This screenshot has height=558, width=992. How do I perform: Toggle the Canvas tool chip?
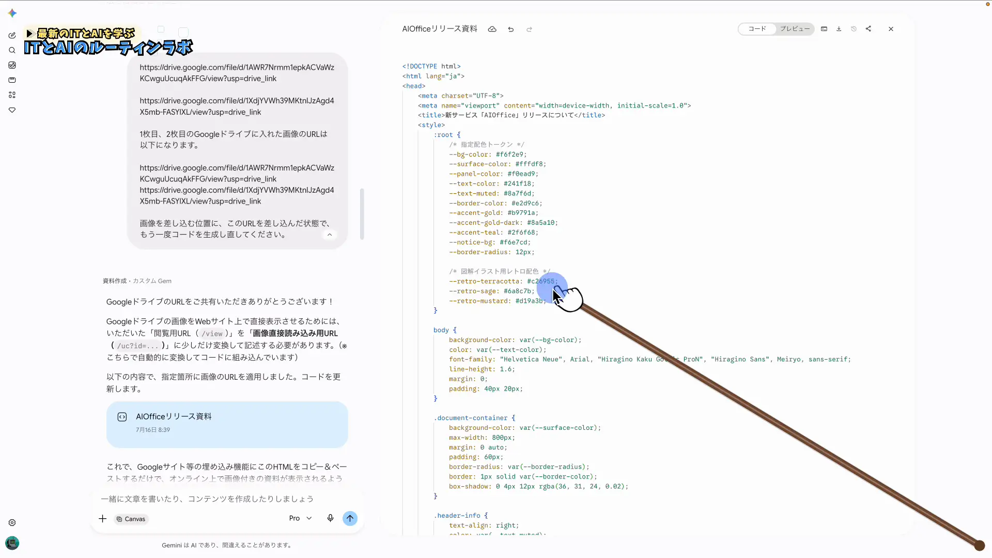pos(131,519)
